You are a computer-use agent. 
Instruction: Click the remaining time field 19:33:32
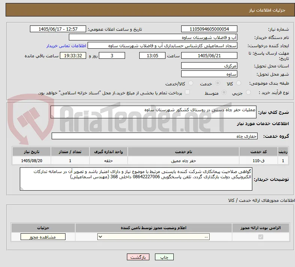click(x=73, y=55)
